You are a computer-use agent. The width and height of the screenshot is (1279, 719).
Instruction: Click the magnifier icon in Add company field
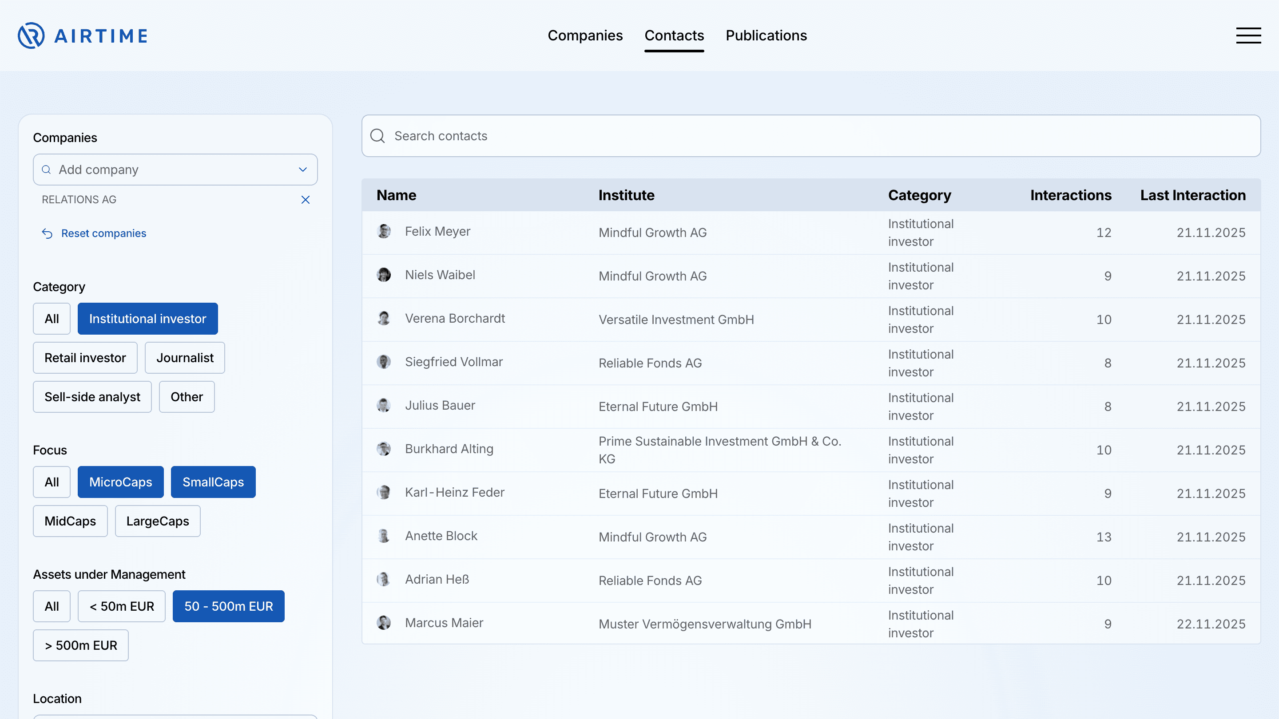tap(46, 169)
